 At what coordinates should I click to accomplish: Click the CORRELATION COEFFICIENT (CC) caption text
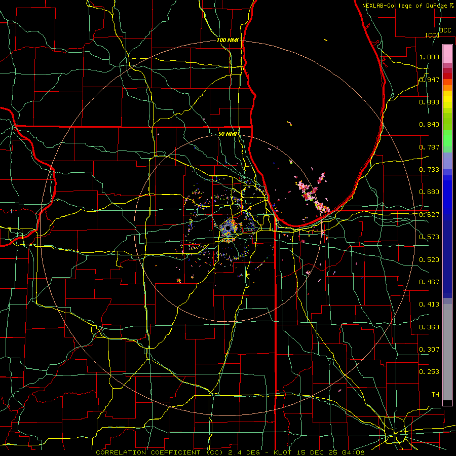160,452
